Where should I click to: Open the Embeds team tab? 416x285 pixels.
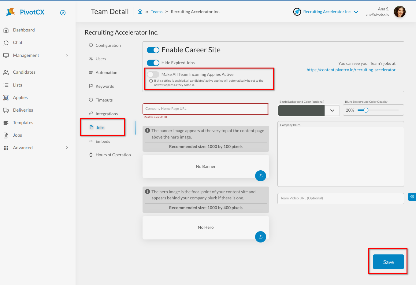tap(103, 141)
